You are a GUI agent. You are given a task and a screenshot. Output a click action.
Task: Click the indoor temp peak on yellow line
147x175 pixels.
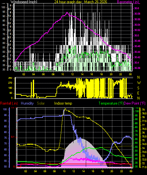click(x=66, y=109)
